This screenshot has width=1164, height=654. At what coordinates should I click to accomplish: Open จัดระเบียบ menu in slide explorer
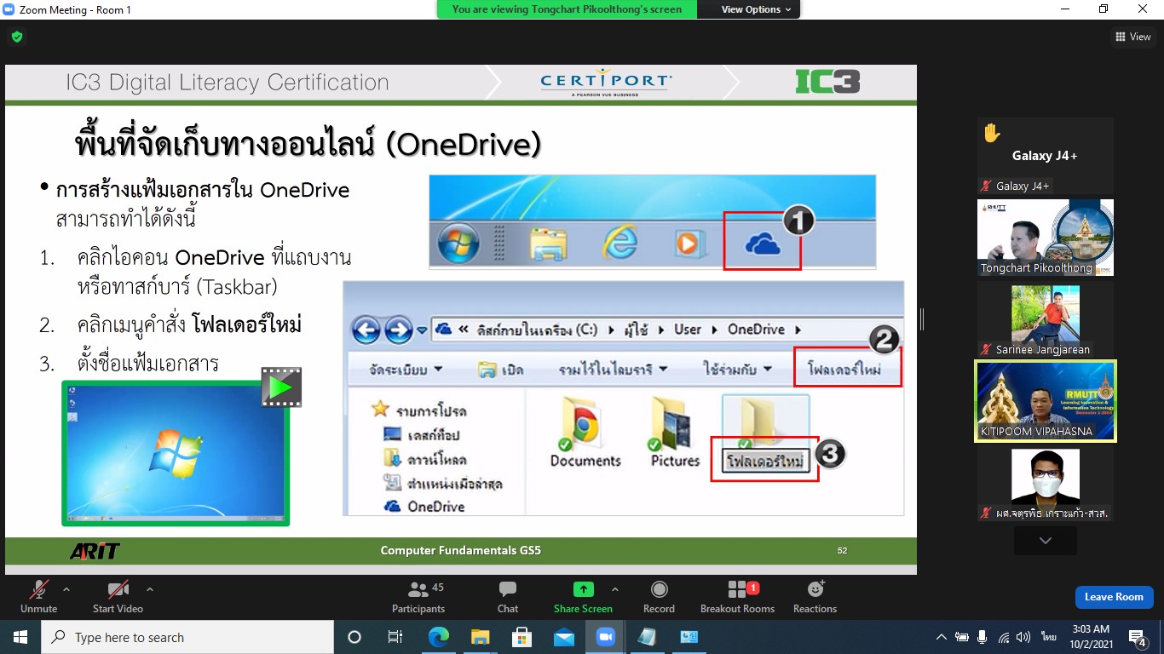coord(406,370)
